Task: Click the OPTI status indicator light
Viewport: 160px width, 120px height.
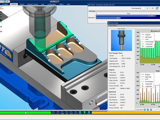Action: [84, 112]
